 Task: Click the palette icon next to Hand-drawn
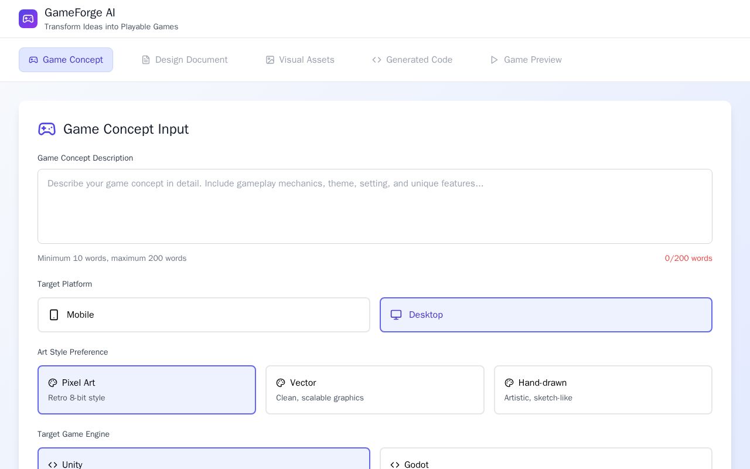tap(509, 383)
